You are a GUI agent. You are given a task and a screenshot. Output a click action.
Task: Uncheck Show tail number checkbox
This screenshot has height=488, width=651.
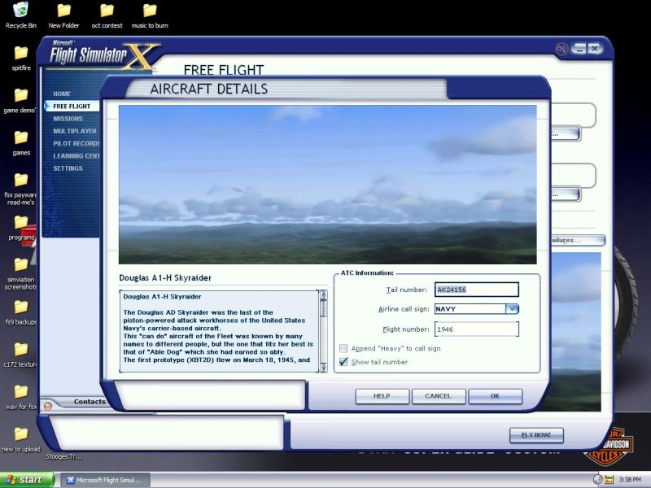tap(343, 362)
